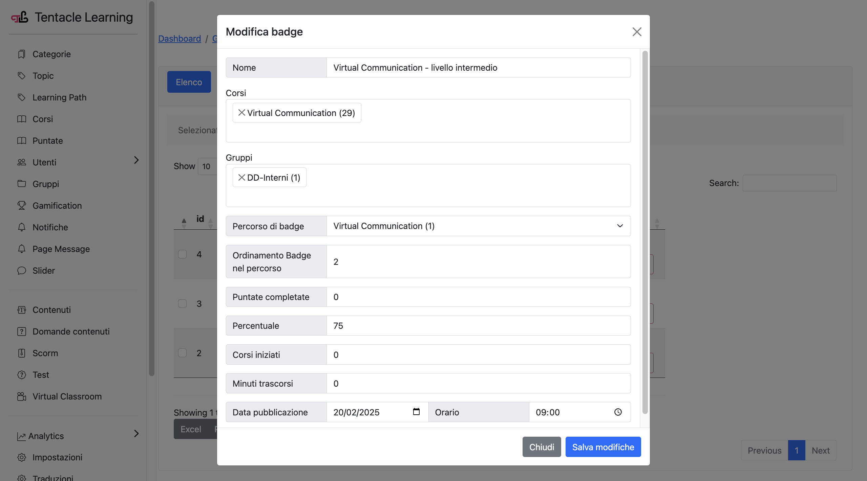Viewport: 867px width, 481px height.
Task: Open Learning Path in the sidebar
Action: (59, 97)
